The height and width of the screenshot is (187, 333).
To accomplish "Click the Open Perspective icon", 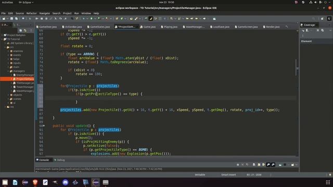I will click(322, 19).
